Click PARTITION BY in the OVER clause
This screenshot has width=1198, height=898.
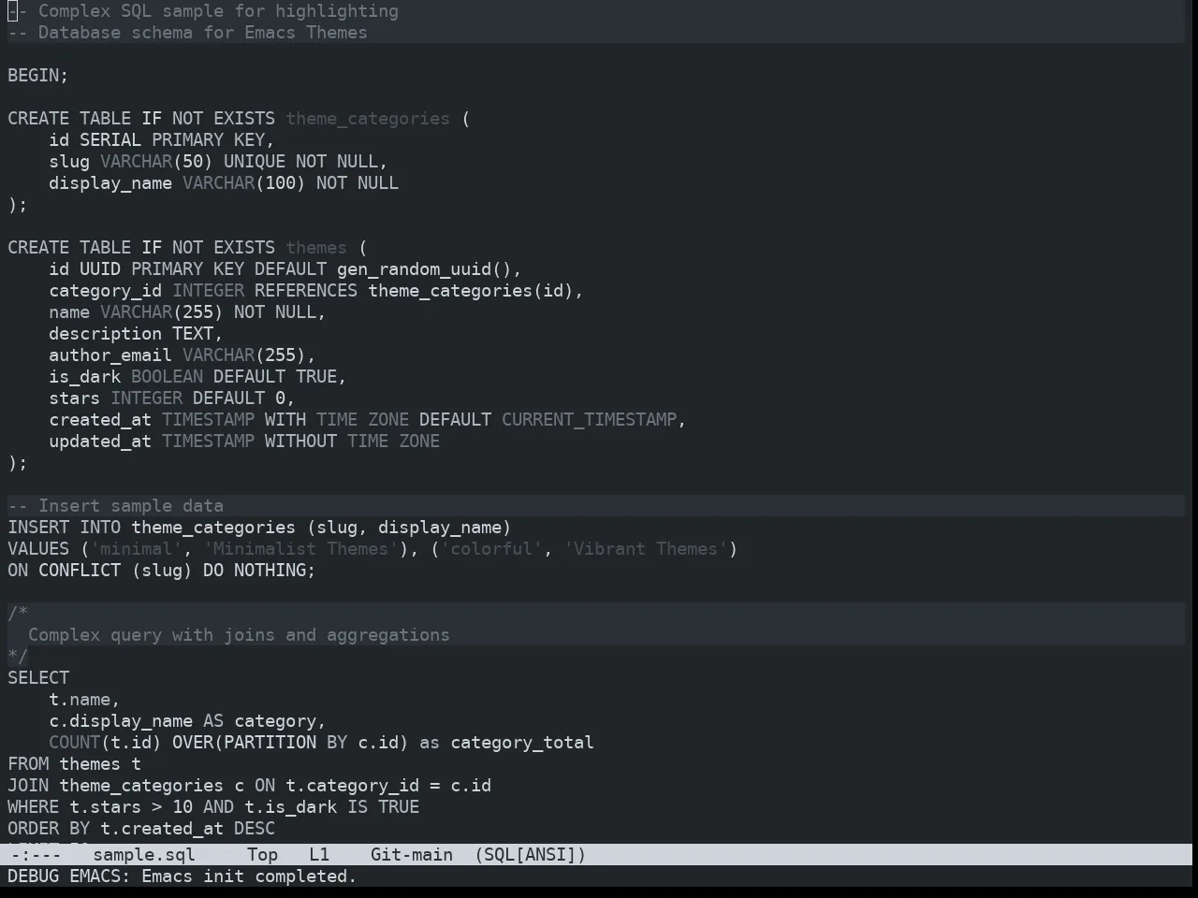point(285,742)
